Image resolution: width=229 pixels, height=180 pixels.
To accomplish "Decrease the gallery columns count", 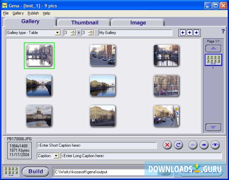I will click(x=73, y=34).
